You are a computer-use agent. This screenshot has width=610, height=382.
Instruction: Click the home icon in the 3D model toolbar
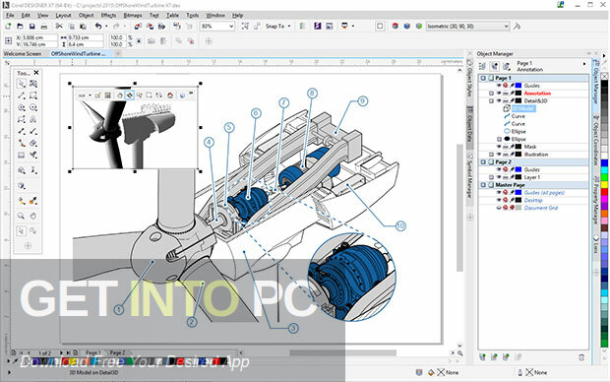(x=170, y=95)
